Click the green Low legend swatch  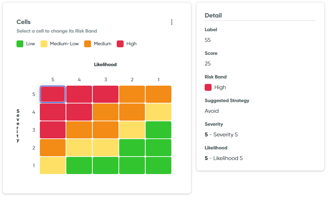click(20, 44)
